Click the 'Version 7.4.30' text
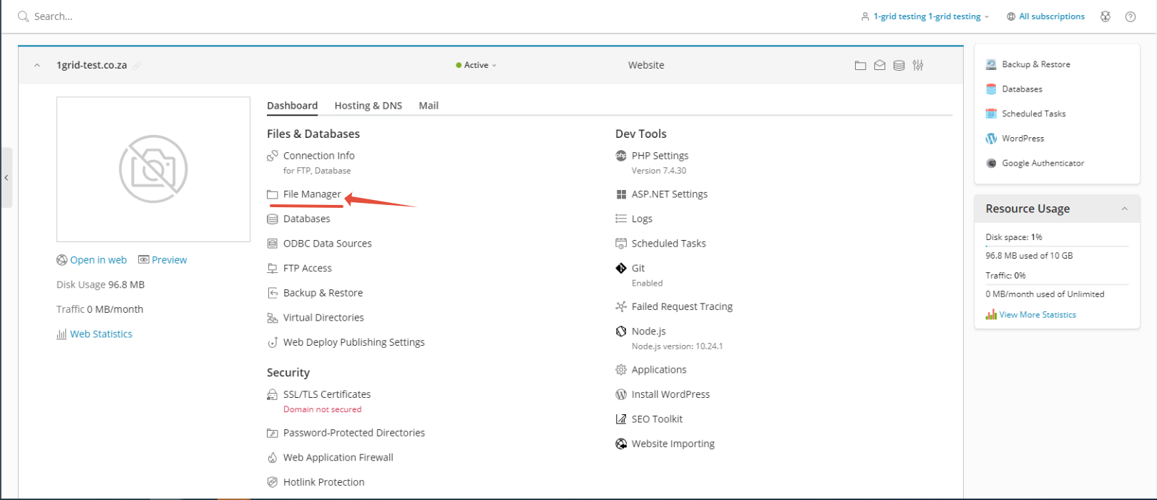 659,171
